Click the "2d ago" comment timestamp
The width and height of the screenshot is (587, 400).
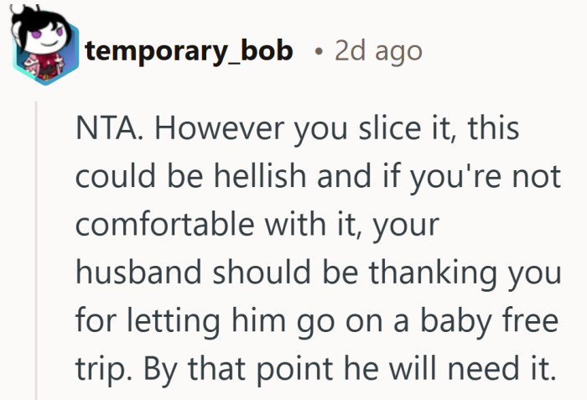coord(378,51)
